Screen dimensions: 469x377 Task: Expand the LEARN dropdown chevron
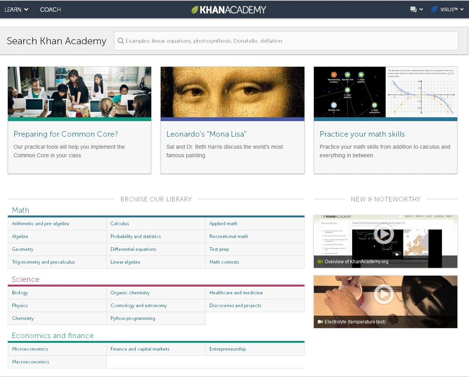click(x=26, y=10)
